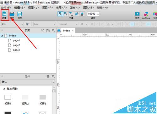
Task: Select the Connector tool
Action: [x=71, y=14]
